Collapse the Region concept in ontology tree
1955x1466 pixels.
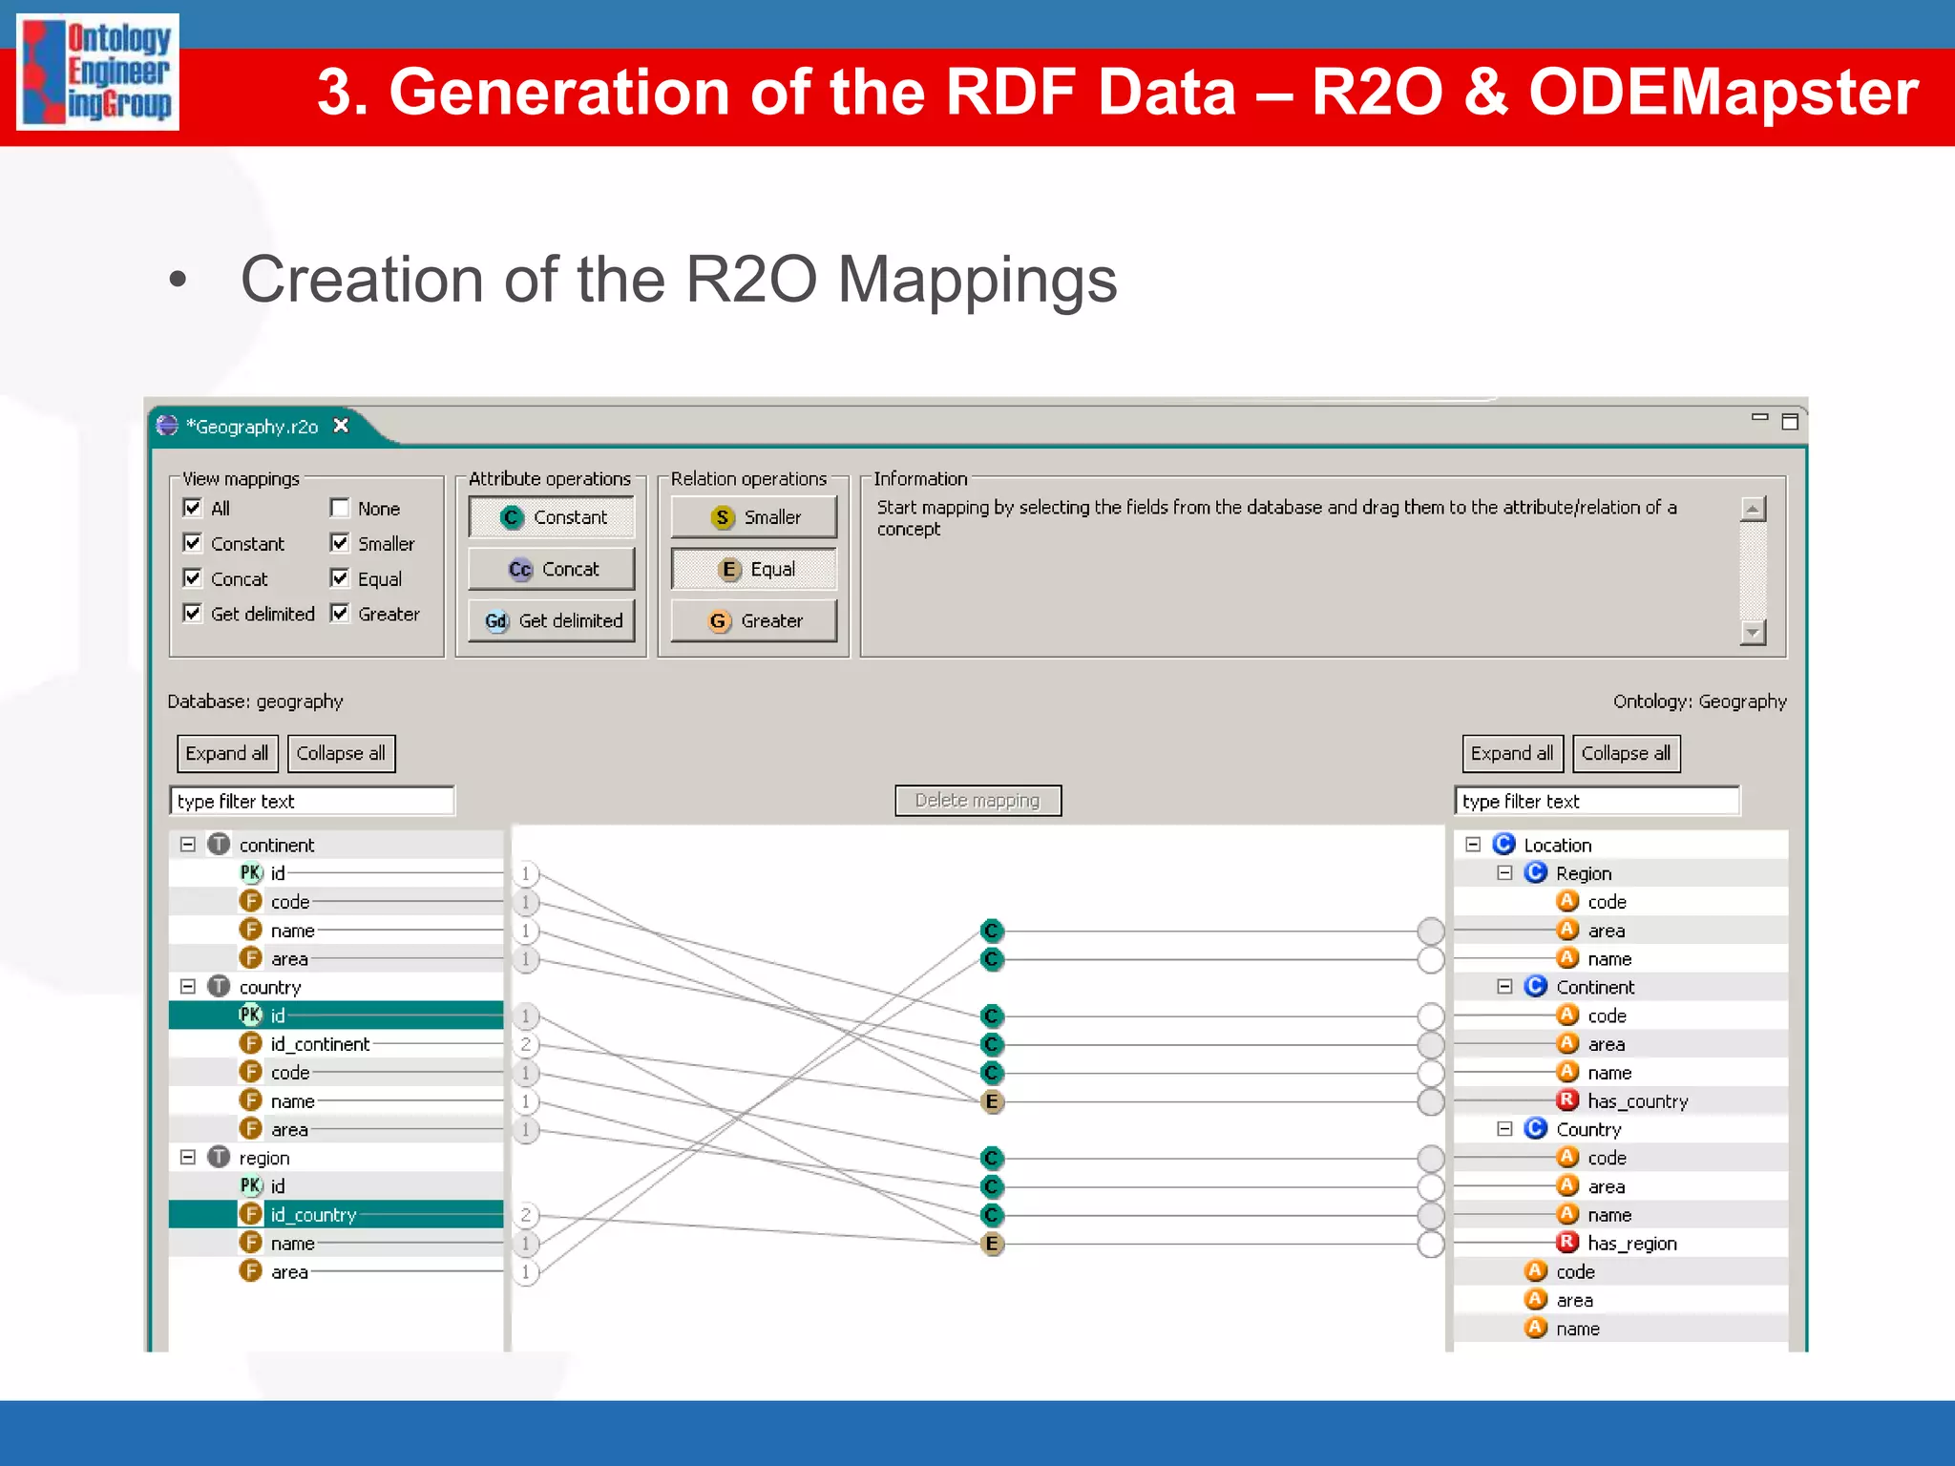click(x=1504, y=873)
